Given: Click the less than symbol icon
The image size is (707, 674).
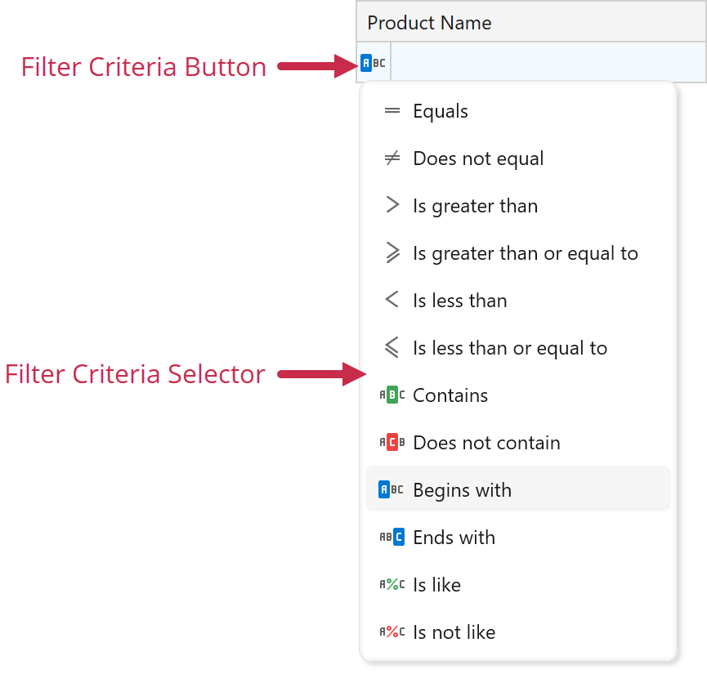Looking at the screenshot, I should 392,301.
